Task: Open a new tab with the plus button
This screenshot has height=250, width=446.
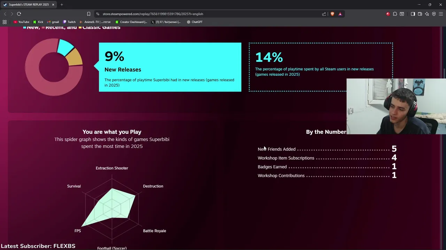Action: (62, 5)
